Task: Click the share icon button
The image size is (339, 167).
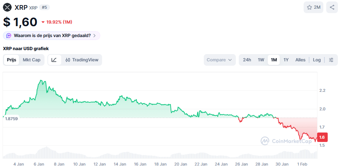Action: (x=332, y=7)
